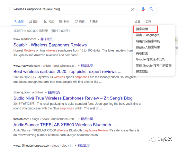Select the 全部 all results tab
This screenshot has width=178, height=147.
point(19,22)
